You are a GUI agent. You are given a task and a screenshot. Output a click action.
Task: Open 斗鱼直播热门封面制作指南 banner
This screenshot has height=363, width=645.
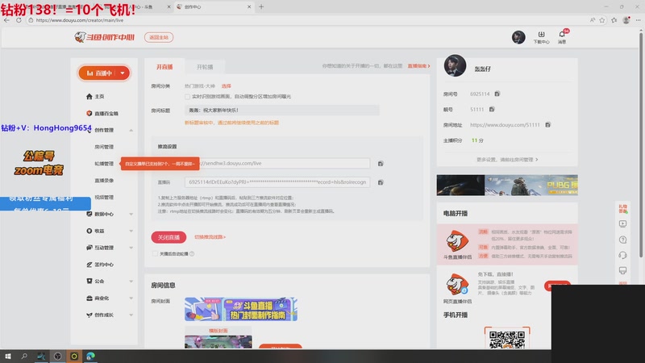point(240,309)
